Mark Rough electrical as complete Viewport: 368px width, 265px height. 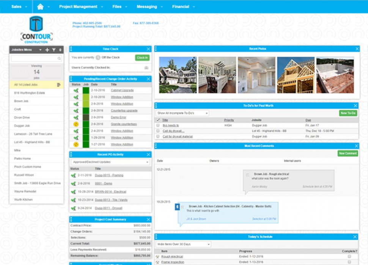pos(349,256)
